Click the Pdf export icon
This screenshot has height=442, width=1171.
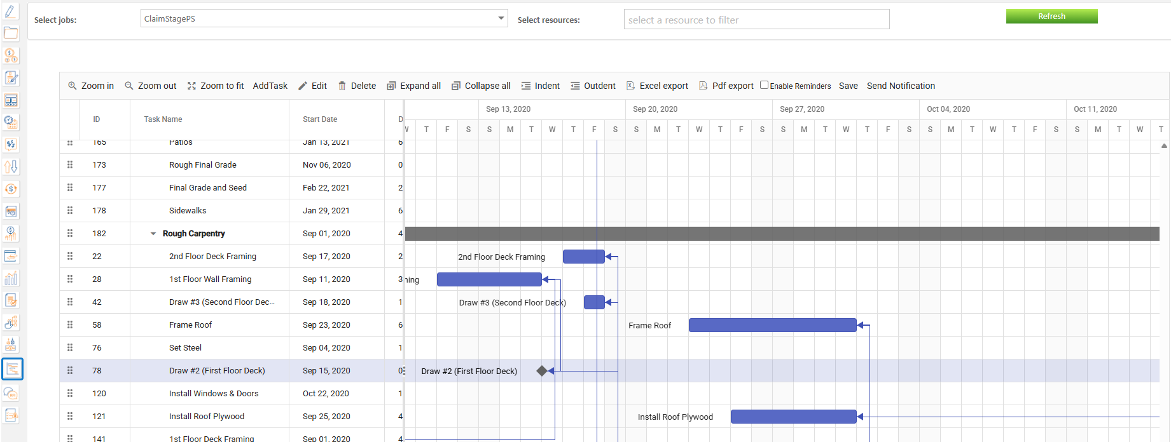point(703,86)
